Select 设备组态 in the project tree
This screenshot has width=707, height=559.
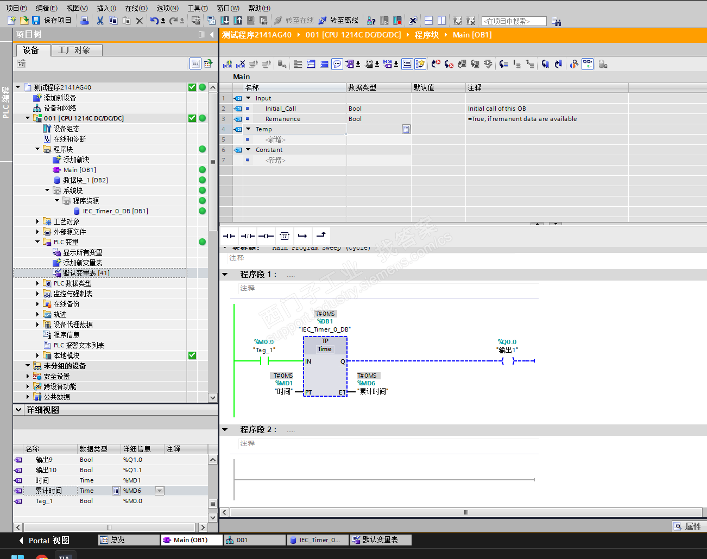[x=66, y=129]
